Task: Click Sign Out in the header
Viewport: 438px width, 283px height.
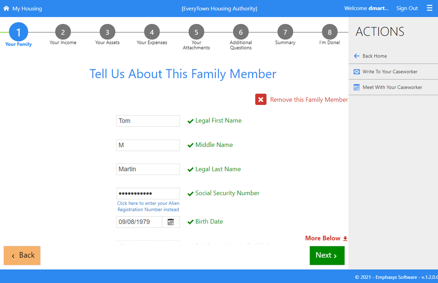Action: click(407, 8)
